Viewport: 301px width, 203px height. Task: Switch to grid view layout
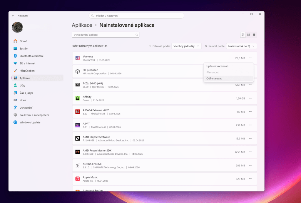249,35
